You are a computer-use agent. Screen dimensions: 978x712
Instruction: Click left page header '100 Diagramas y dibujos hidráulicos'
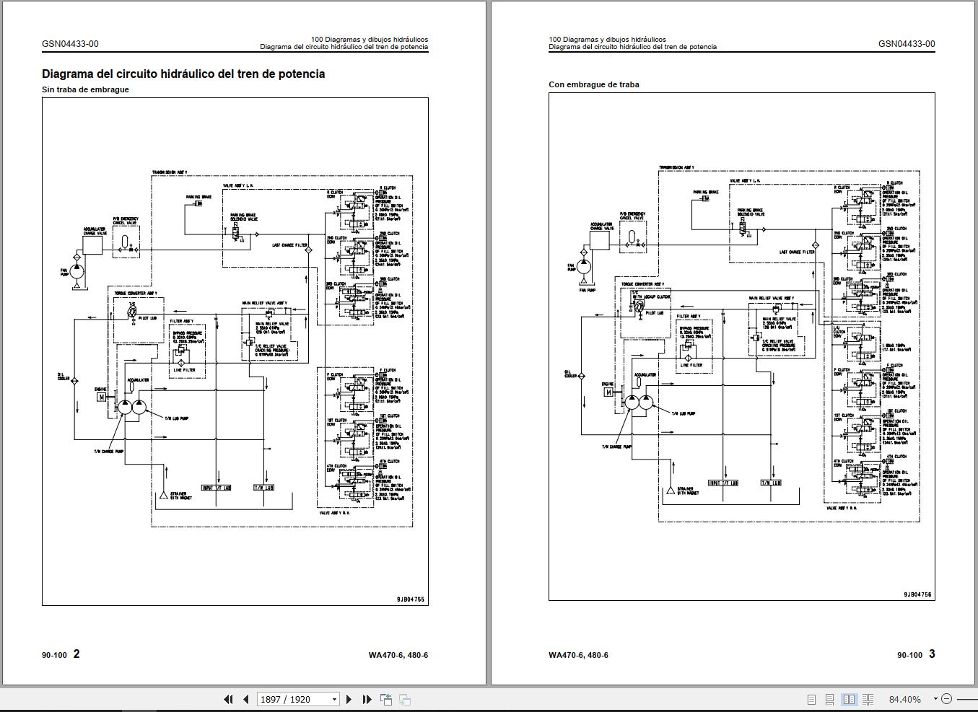point(369,39)
